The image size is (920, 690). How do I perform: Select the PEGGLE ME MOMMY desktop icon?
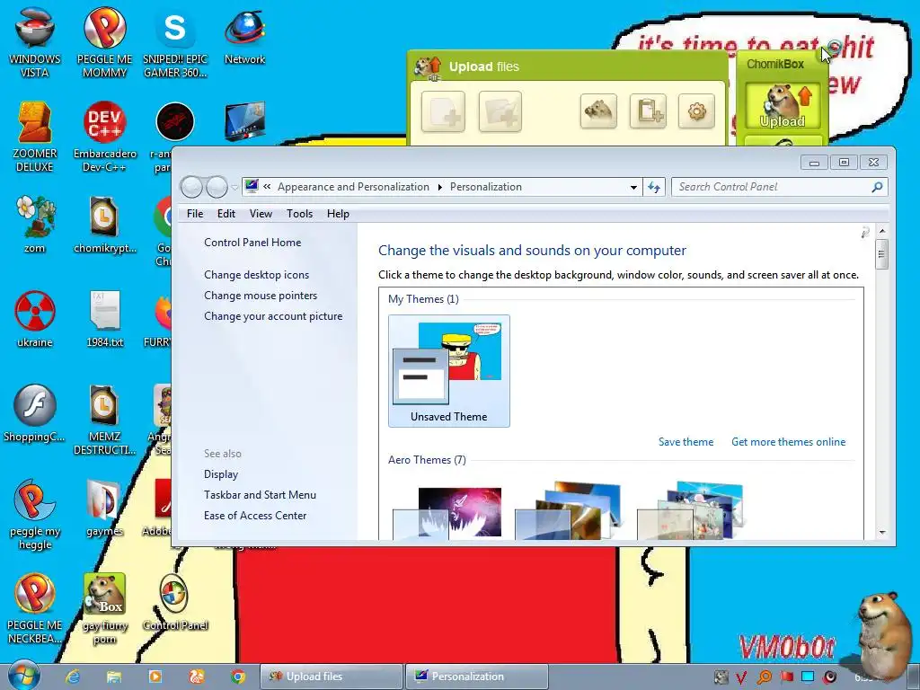[x=104, y=42]
